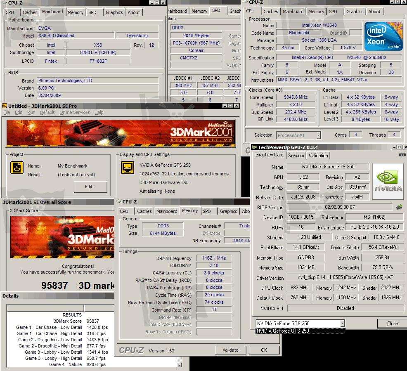The height and width of the screenshot is (371, 407).
Task: Open SPD tab in bottom CPU-Z Memory window
Action: tap(207, 211)
